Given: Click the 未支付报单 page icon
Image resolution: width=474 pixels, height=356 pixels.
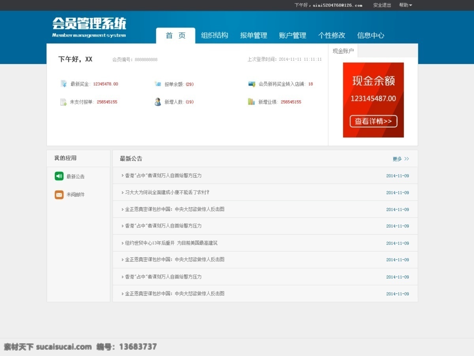Looking at the screenshot, I should click(x=63, y=102).
